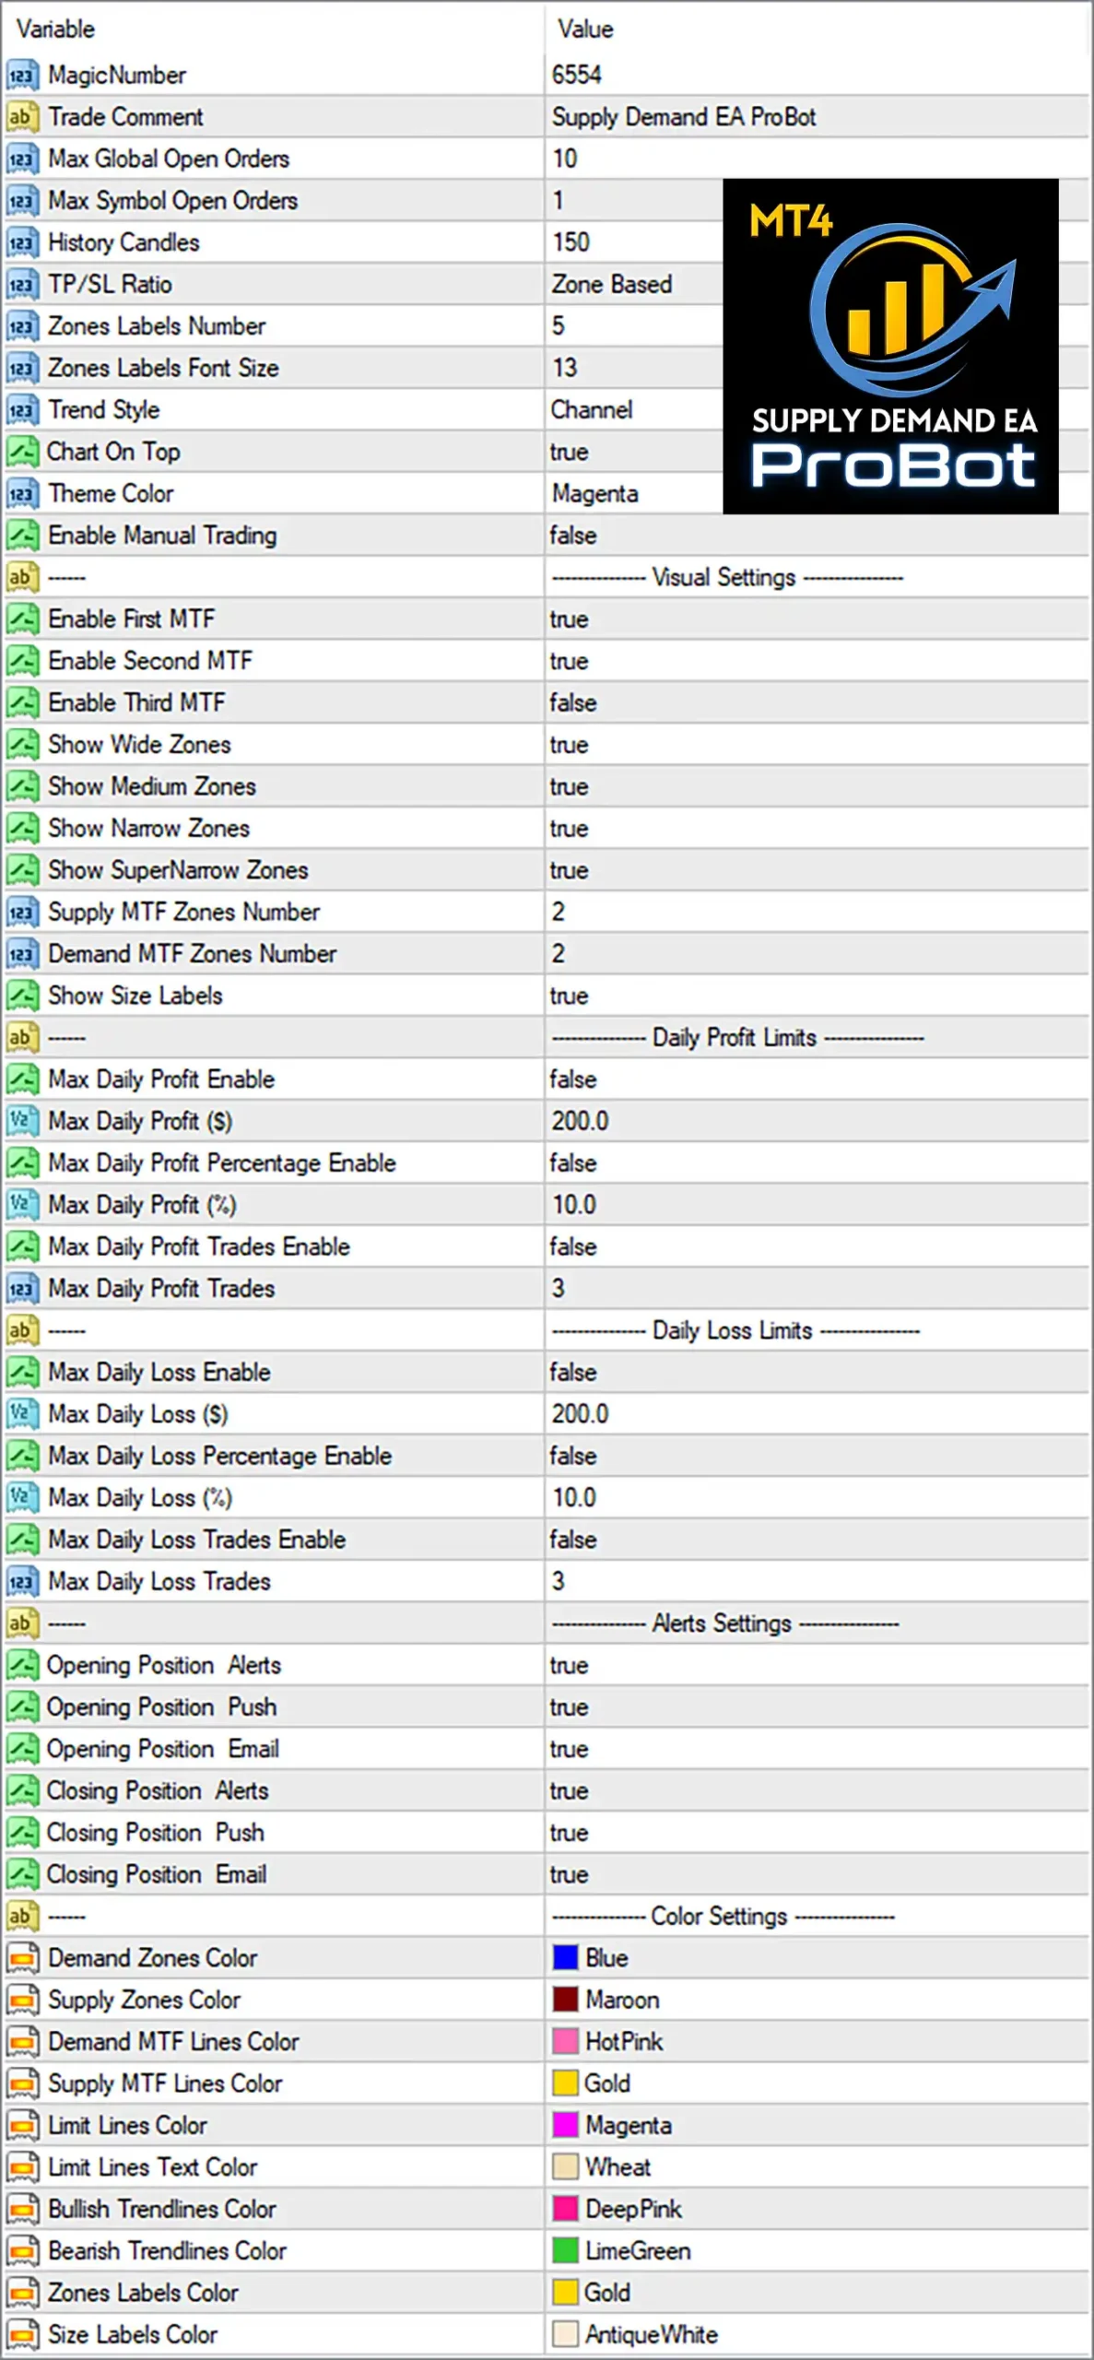Toggle Max Daily Loss Enable value

pos(573,1373)
